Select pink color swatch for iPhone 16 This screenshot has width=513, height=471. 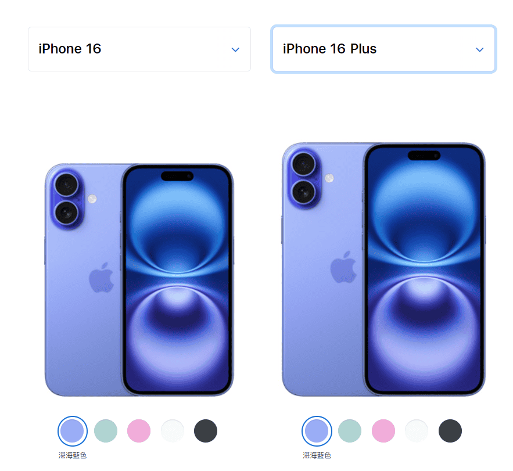pos(139,431)
